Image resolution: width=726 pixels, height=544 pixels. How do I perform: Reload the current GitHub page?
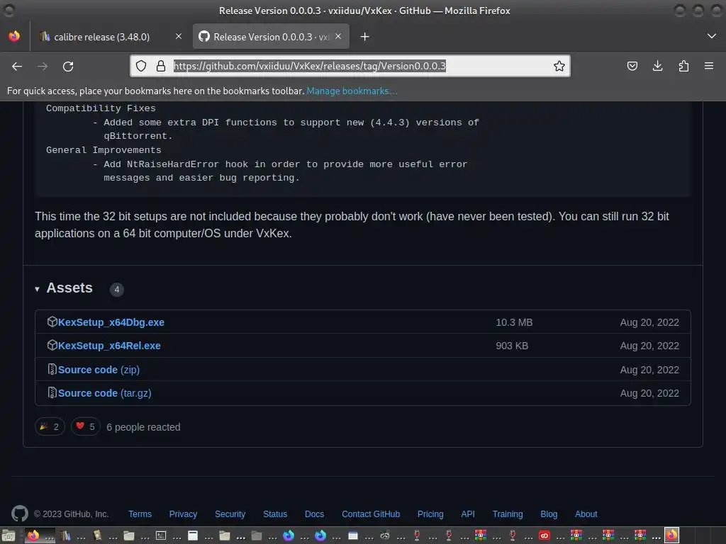[68, 66]
